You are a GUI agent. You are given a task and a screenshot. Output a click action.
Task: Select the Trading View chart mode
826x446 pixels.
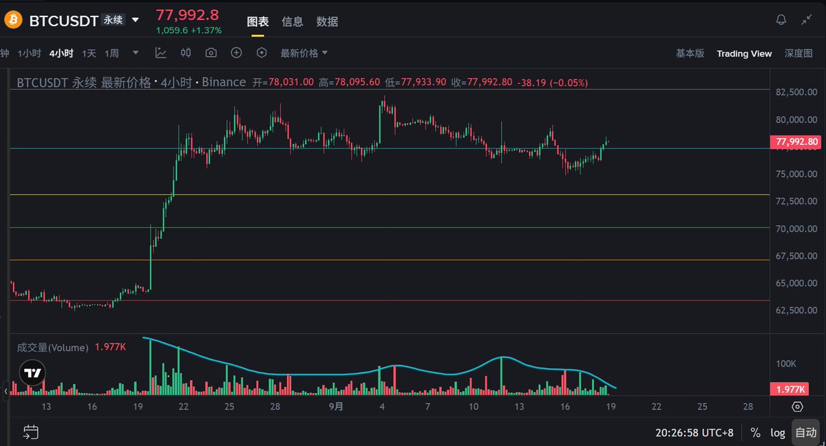[x=744, y=53]
